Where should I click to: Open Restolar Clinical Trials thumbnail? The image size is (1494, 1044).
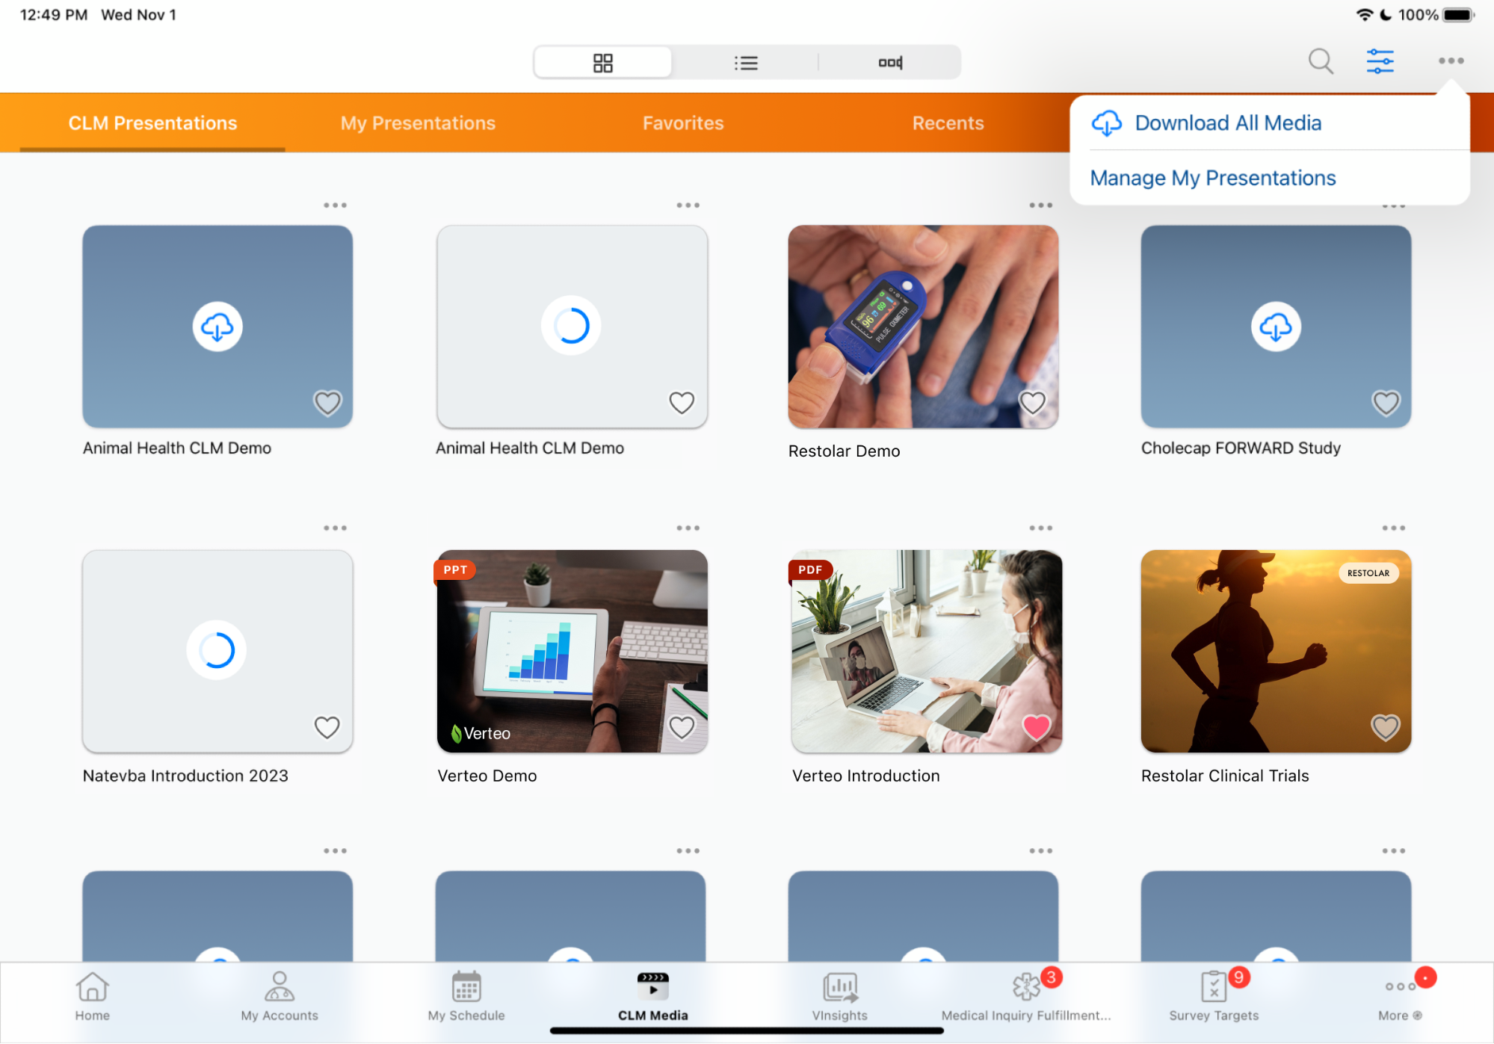click(x=1275, y=652)
